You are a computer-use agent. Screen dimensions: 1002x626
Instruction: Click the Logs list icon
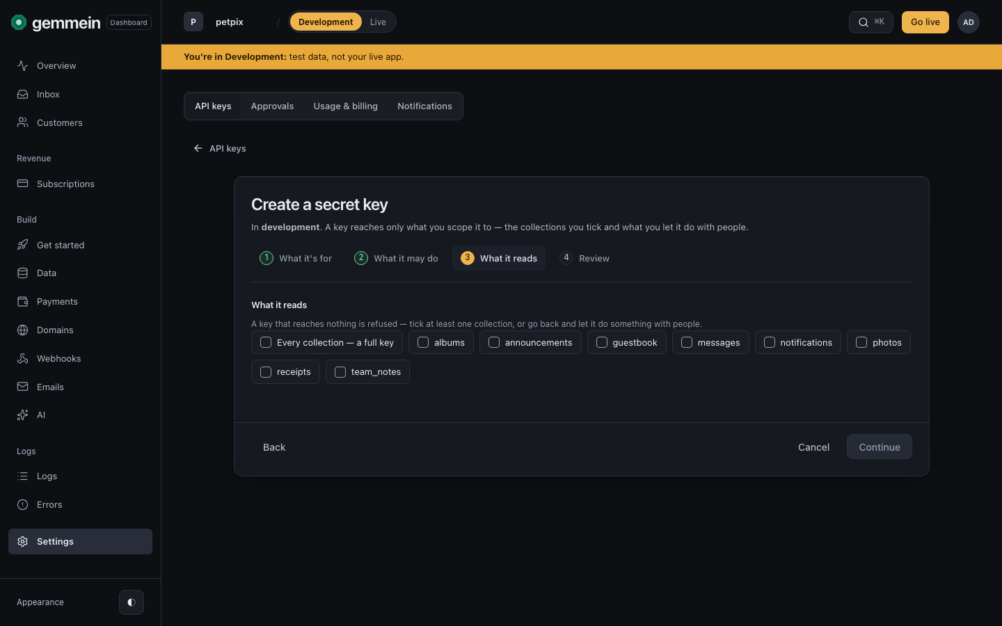pyautogui.click(x=23, y=476)
